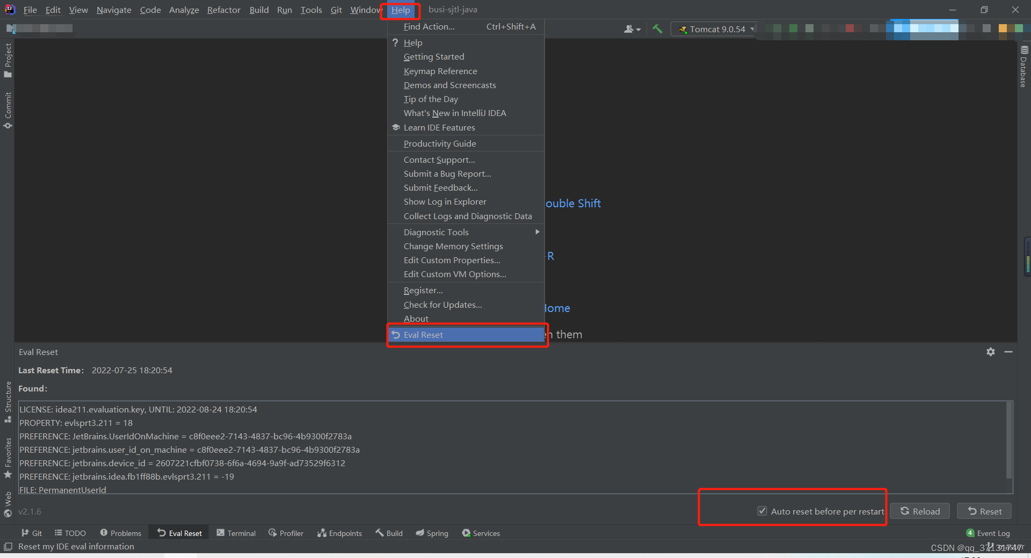Choose Show Log in Explorer
1031x558 pixels.
(x=466, y=201)
